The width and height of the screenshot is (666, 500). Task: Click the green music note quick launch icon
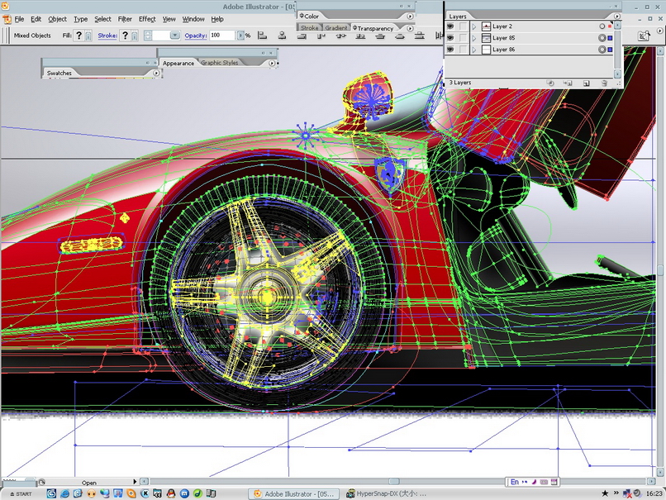197,493
